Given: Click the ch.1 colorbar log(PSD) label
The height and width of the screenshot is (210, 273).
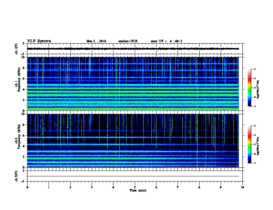Looking at the screenshot, I should point(258,89).
